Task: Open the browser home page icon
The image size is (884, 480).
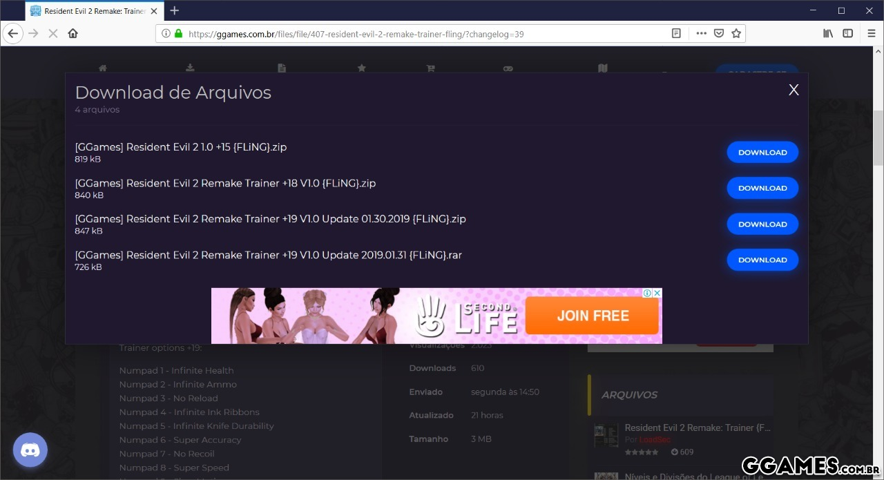Action: click(73, 33)
